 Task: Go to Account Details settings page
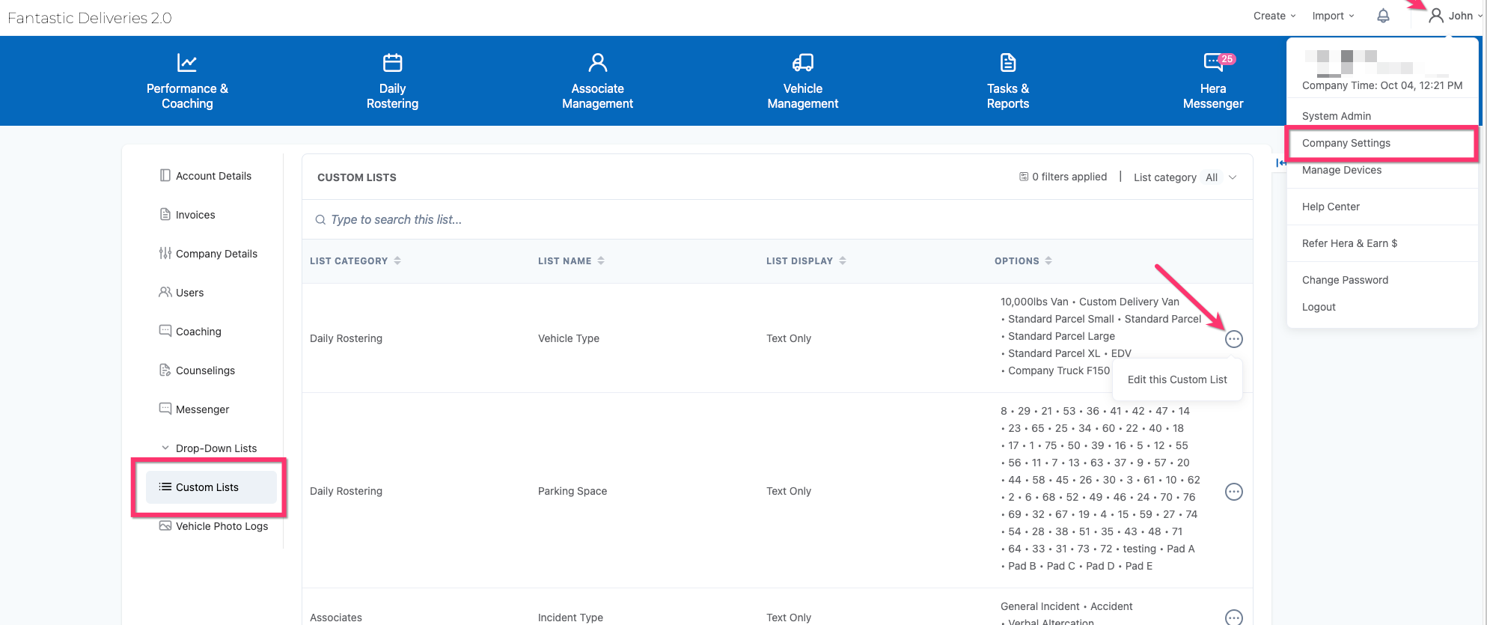coord(213,176)
